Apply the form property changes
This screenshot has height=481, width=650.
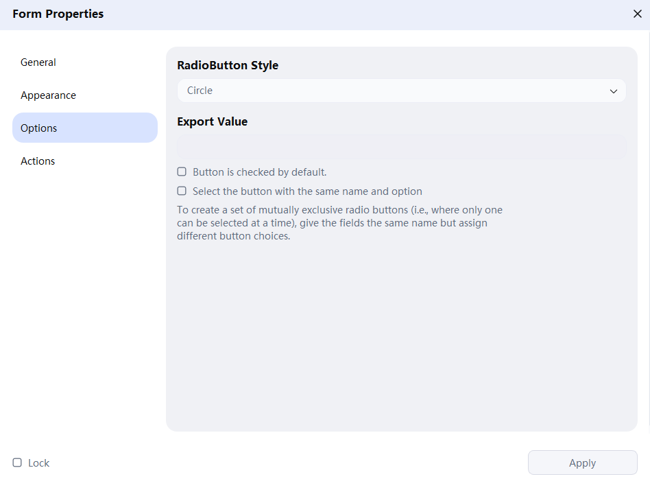pos(582,462)
